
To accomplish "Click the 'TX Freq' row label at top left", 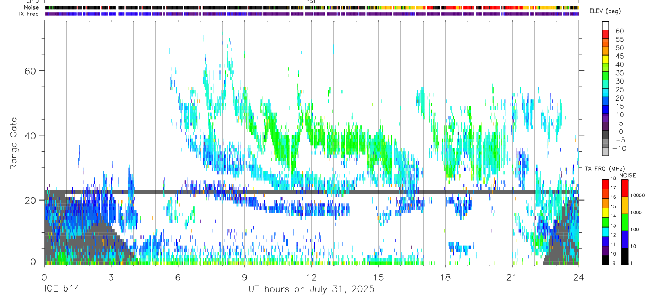I will point(29,14).
